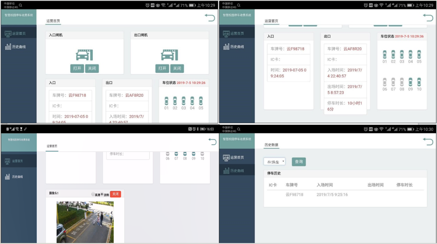Select empty parking spot 06 on the ten-spot screen
The image size is (437, 244).
[385, 84]
